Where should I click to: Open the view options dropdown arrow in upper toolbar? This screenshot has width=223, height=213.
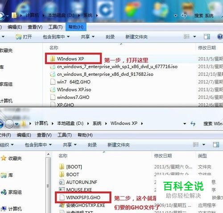194,37
